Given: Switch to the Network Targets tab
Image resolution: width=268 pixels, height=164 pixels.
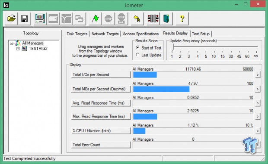Looking at the screenshot, I should click(x=105, y=34).
